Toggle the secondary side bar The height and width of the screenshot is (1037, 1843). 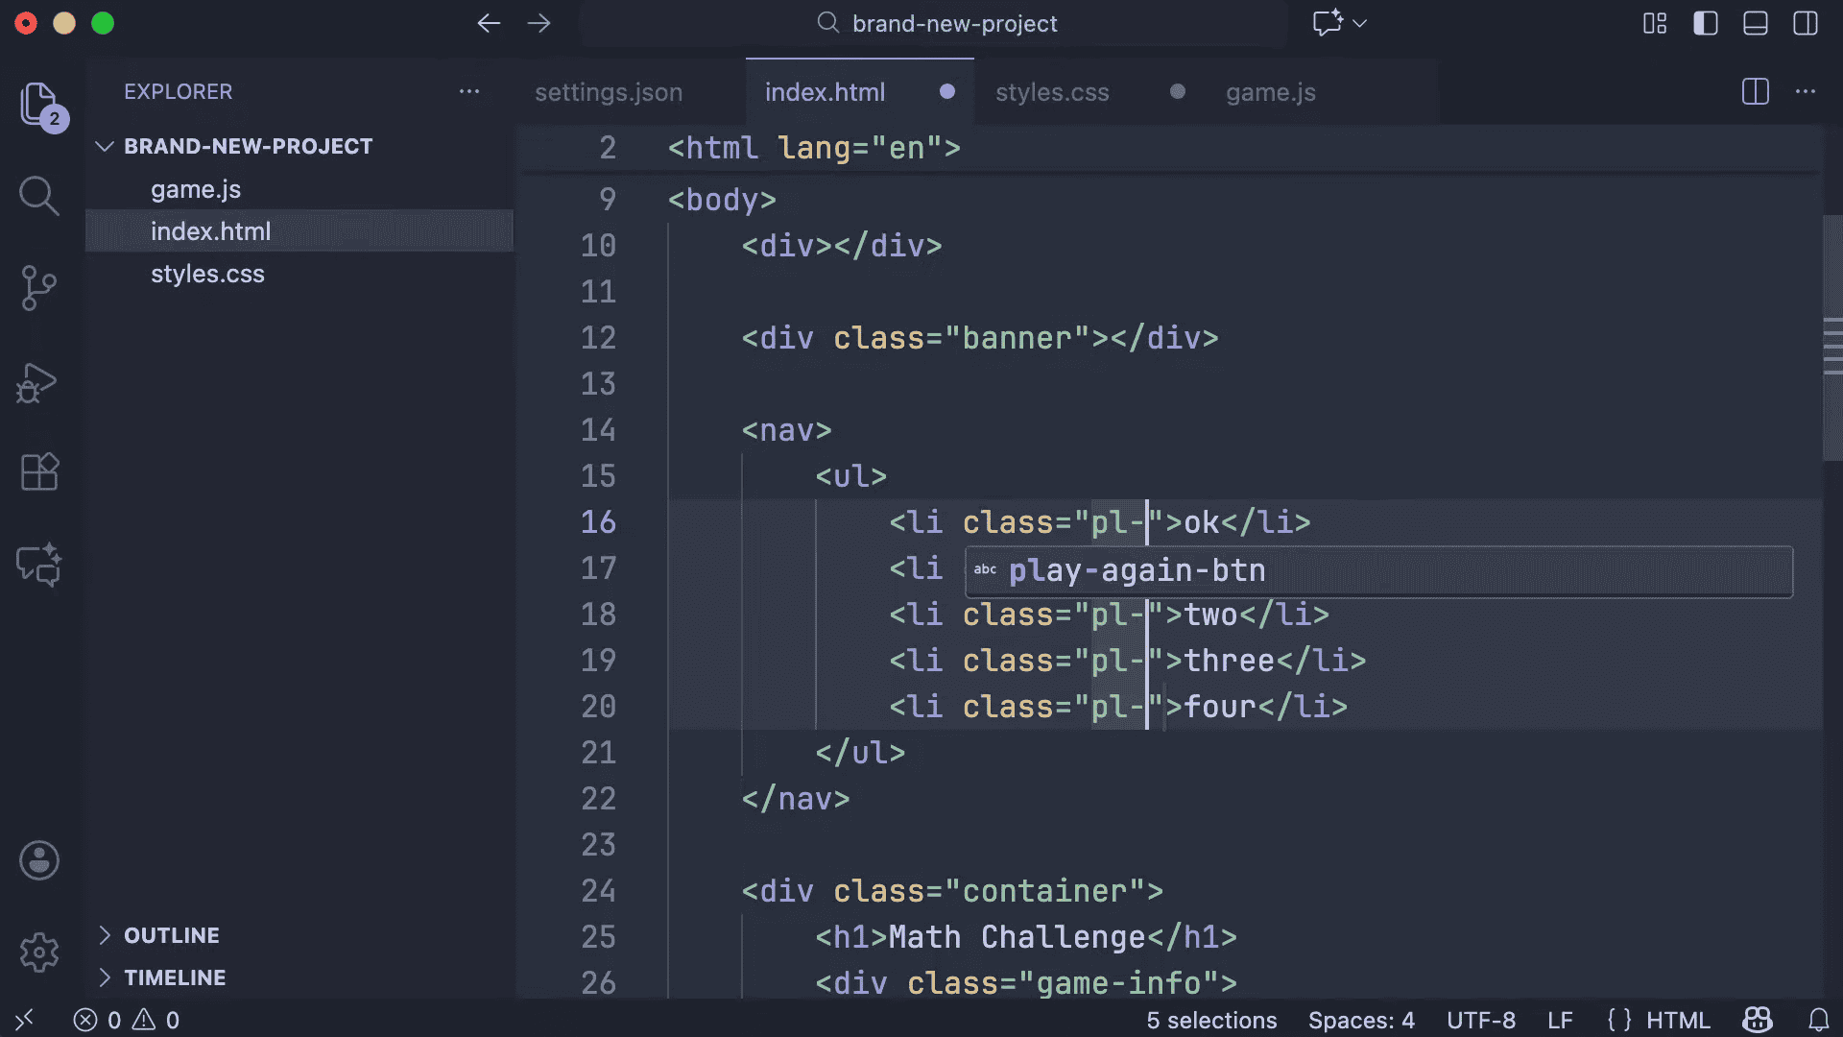tap(1805, 23)
